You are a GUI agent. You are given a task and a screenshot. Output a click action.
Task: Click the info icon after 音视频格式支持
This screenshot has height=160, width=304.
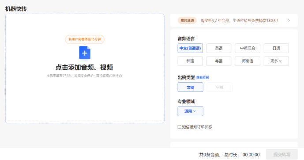(120, 76)
